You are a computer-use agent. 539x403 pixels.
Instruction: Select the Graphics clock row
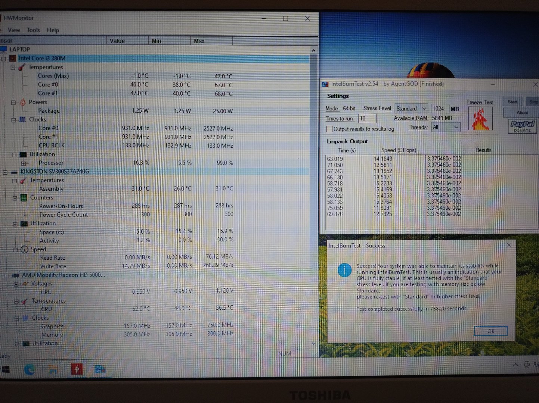tap(155, 326)
